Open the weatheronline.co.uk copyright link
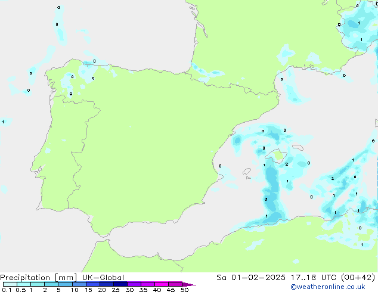 pyautogui.click(x=328, y=287)
